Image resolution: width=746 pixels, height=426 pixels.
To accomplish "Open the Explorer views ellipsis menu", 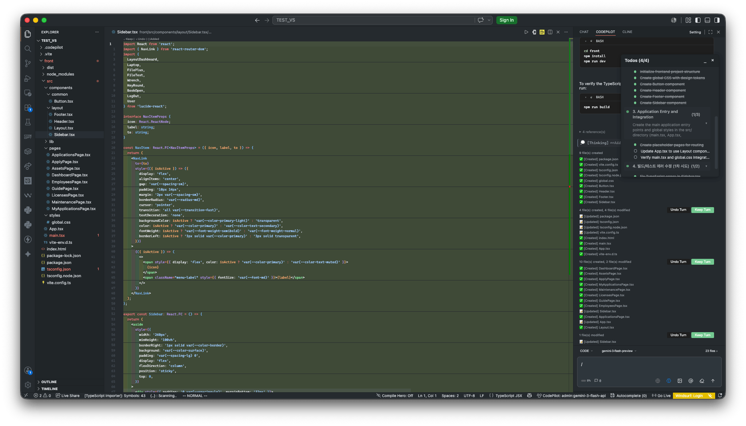I will pyautogui.click(x=97, y=32).
